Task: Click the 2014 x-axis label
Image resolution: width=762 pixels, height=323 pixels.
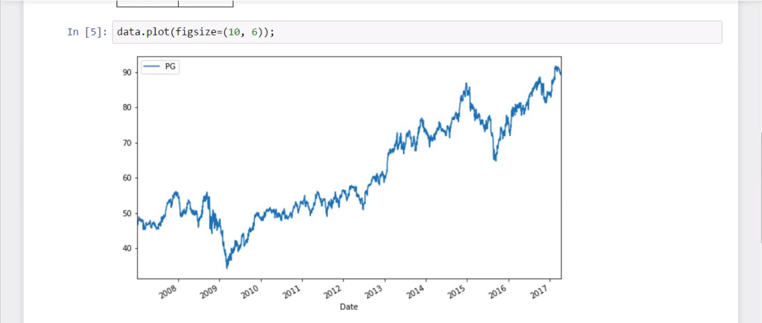Action: click(x=415, y=292)
